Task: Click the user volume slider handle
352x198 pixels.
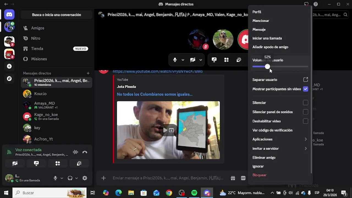Action: (x=267, y=67)
